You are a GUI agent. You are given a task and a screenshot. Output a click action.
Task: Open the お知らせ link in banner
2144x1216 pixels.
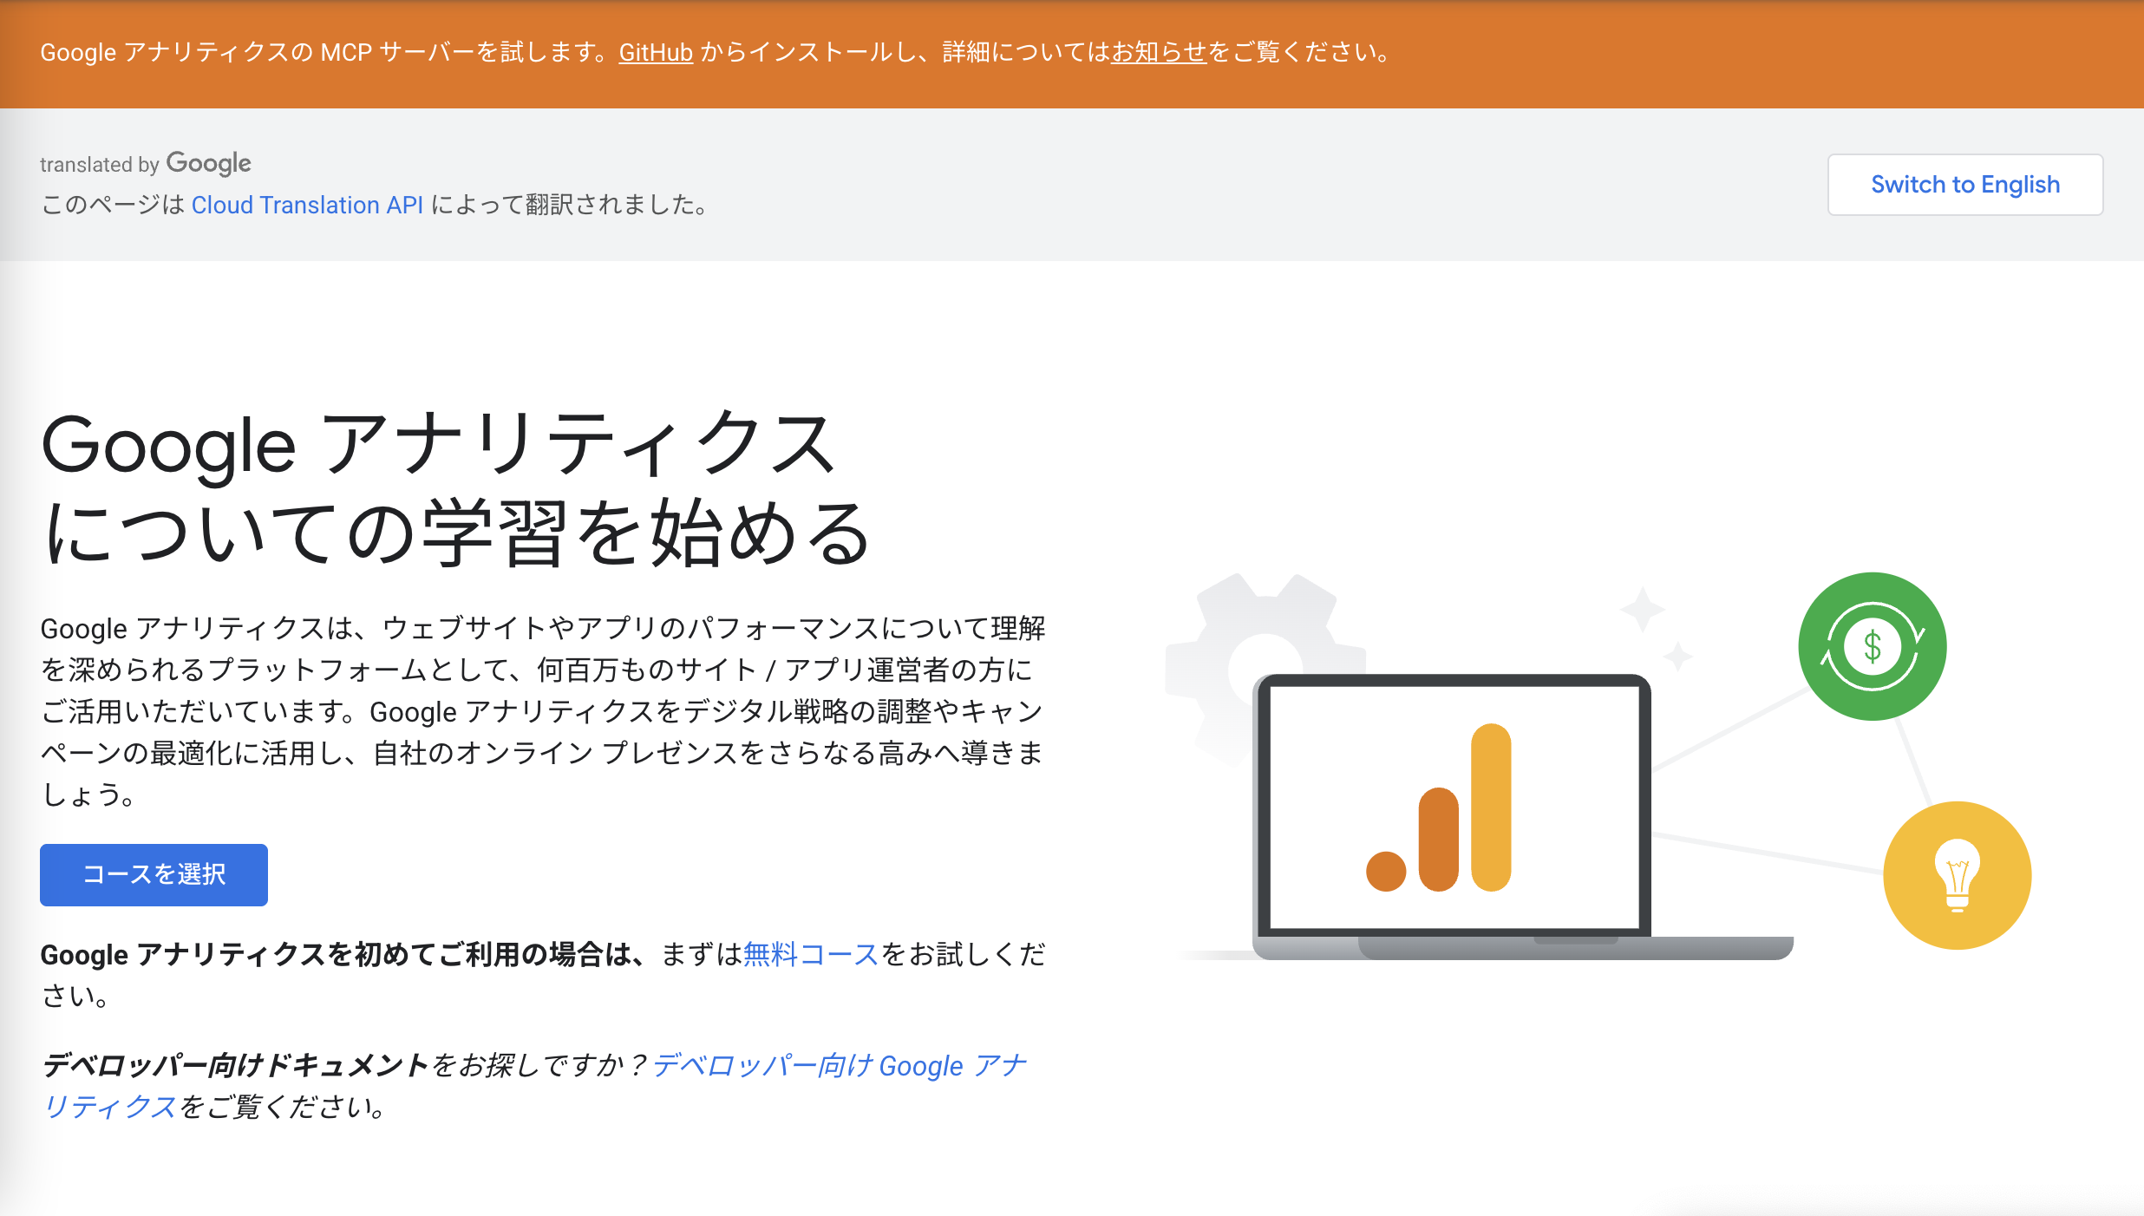(1159, 53)
